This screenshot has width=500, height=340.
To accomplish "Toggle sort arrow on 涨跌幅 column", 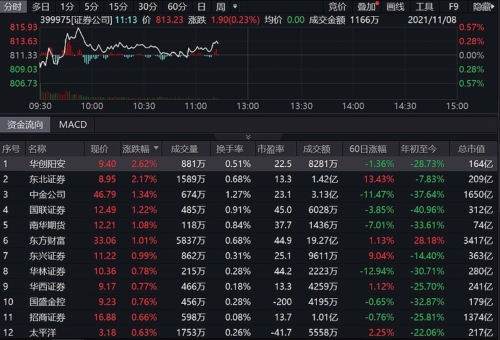I will coord(156,148).
